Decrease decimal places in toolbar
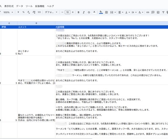The width and height of the screenshot is (168, 139). coord(28,12)
